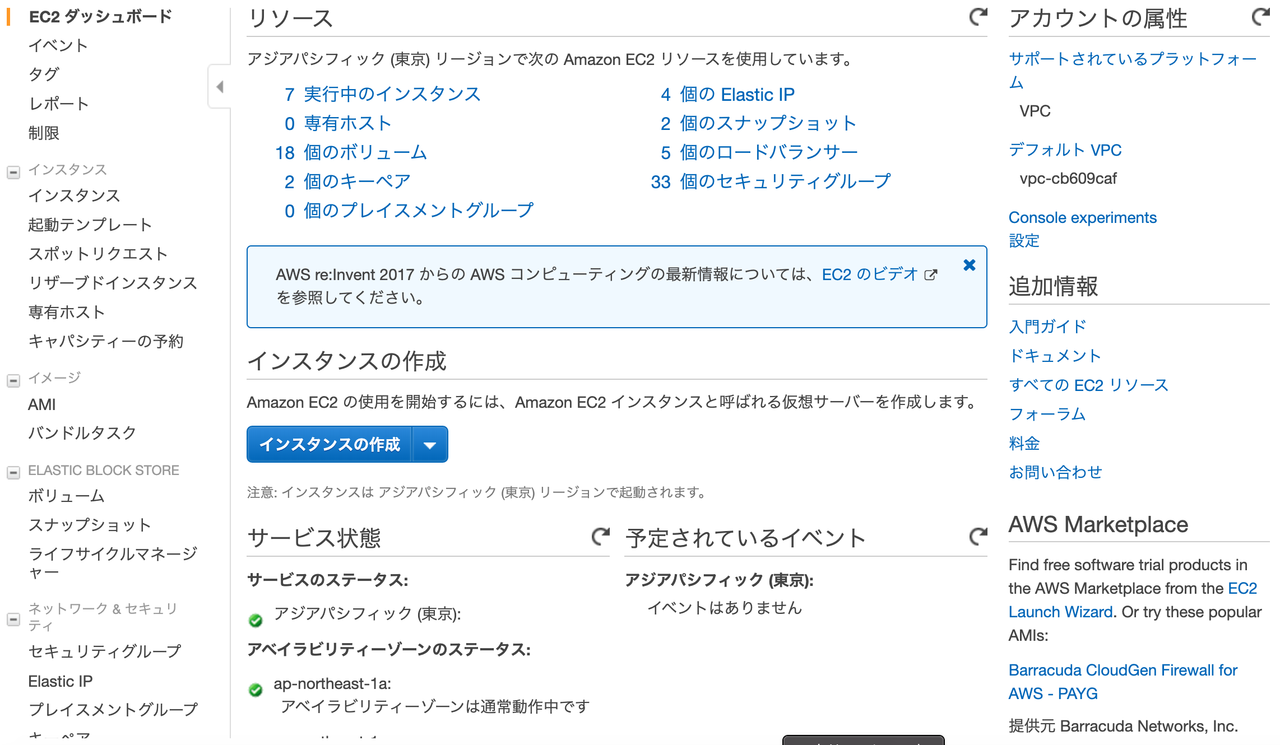Open イベント in the sidebar

[x=58, y=45]
